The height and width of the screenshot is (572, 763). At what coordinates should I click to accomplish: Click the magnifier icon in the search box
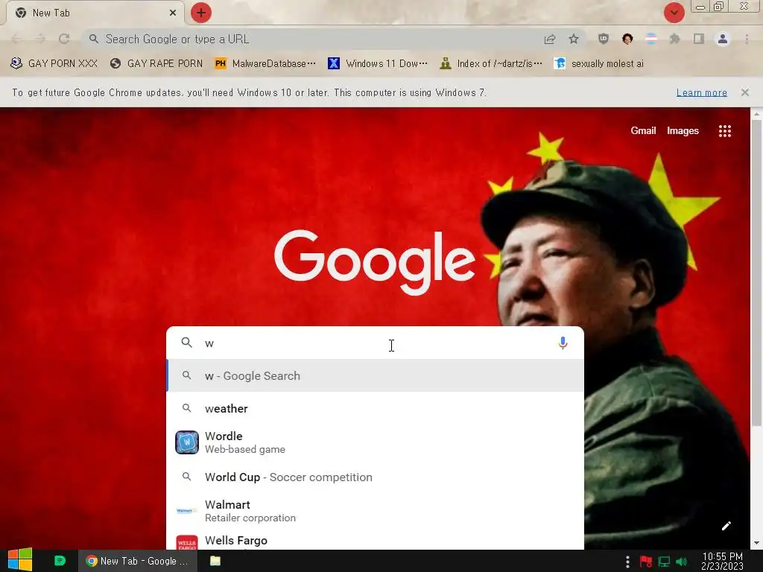tap(186, 343)
